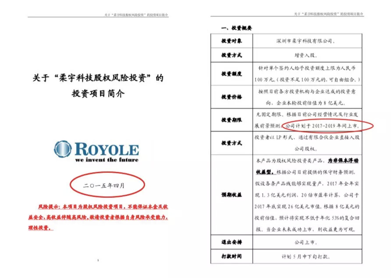Click the right page header text
The width and height of the screenshot is (391, 278).
point(328,14)
